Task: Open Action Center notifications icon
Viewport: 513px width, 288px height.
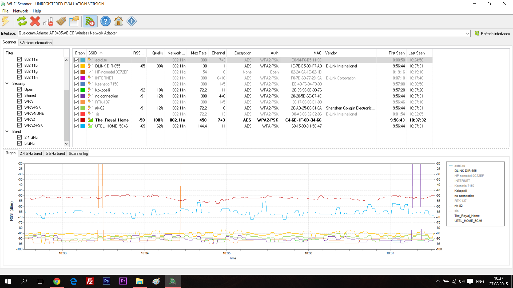Action: coord(470,281)
